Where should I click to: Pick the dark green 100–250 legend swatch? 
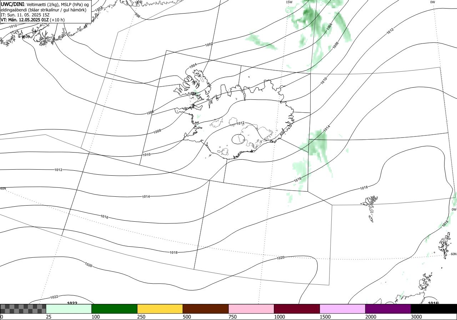coord(115,309)
